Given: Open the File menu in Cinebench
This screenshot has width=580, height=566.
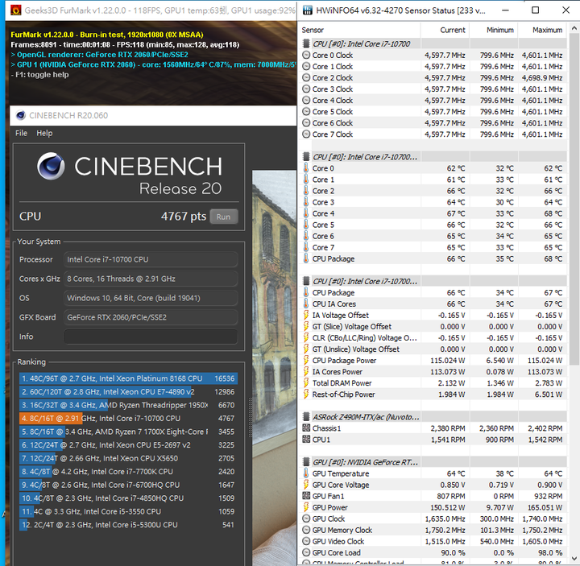Looking at the screenshot, I should pos(21,133).
